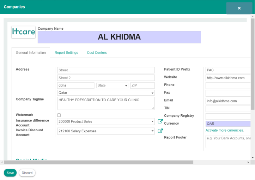The image size is (255, 180).
Task: Click the horizontal scrollbar thumb
Action: click(x=98, y=162)
